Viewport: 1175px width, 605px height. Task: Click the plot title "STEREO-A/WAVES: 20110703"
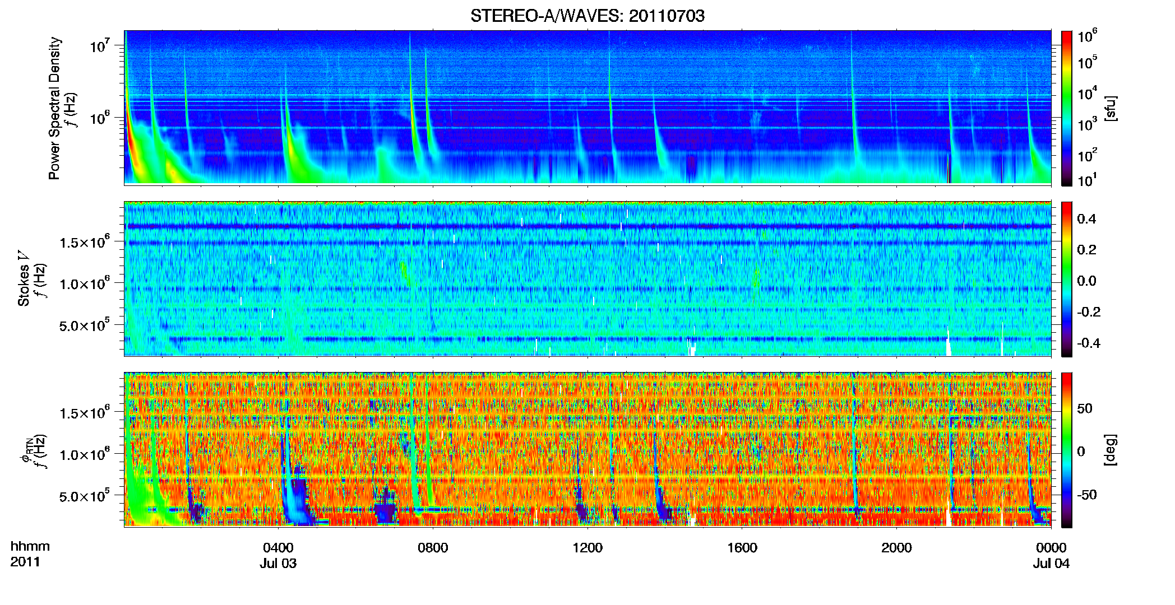coord(587,16)
